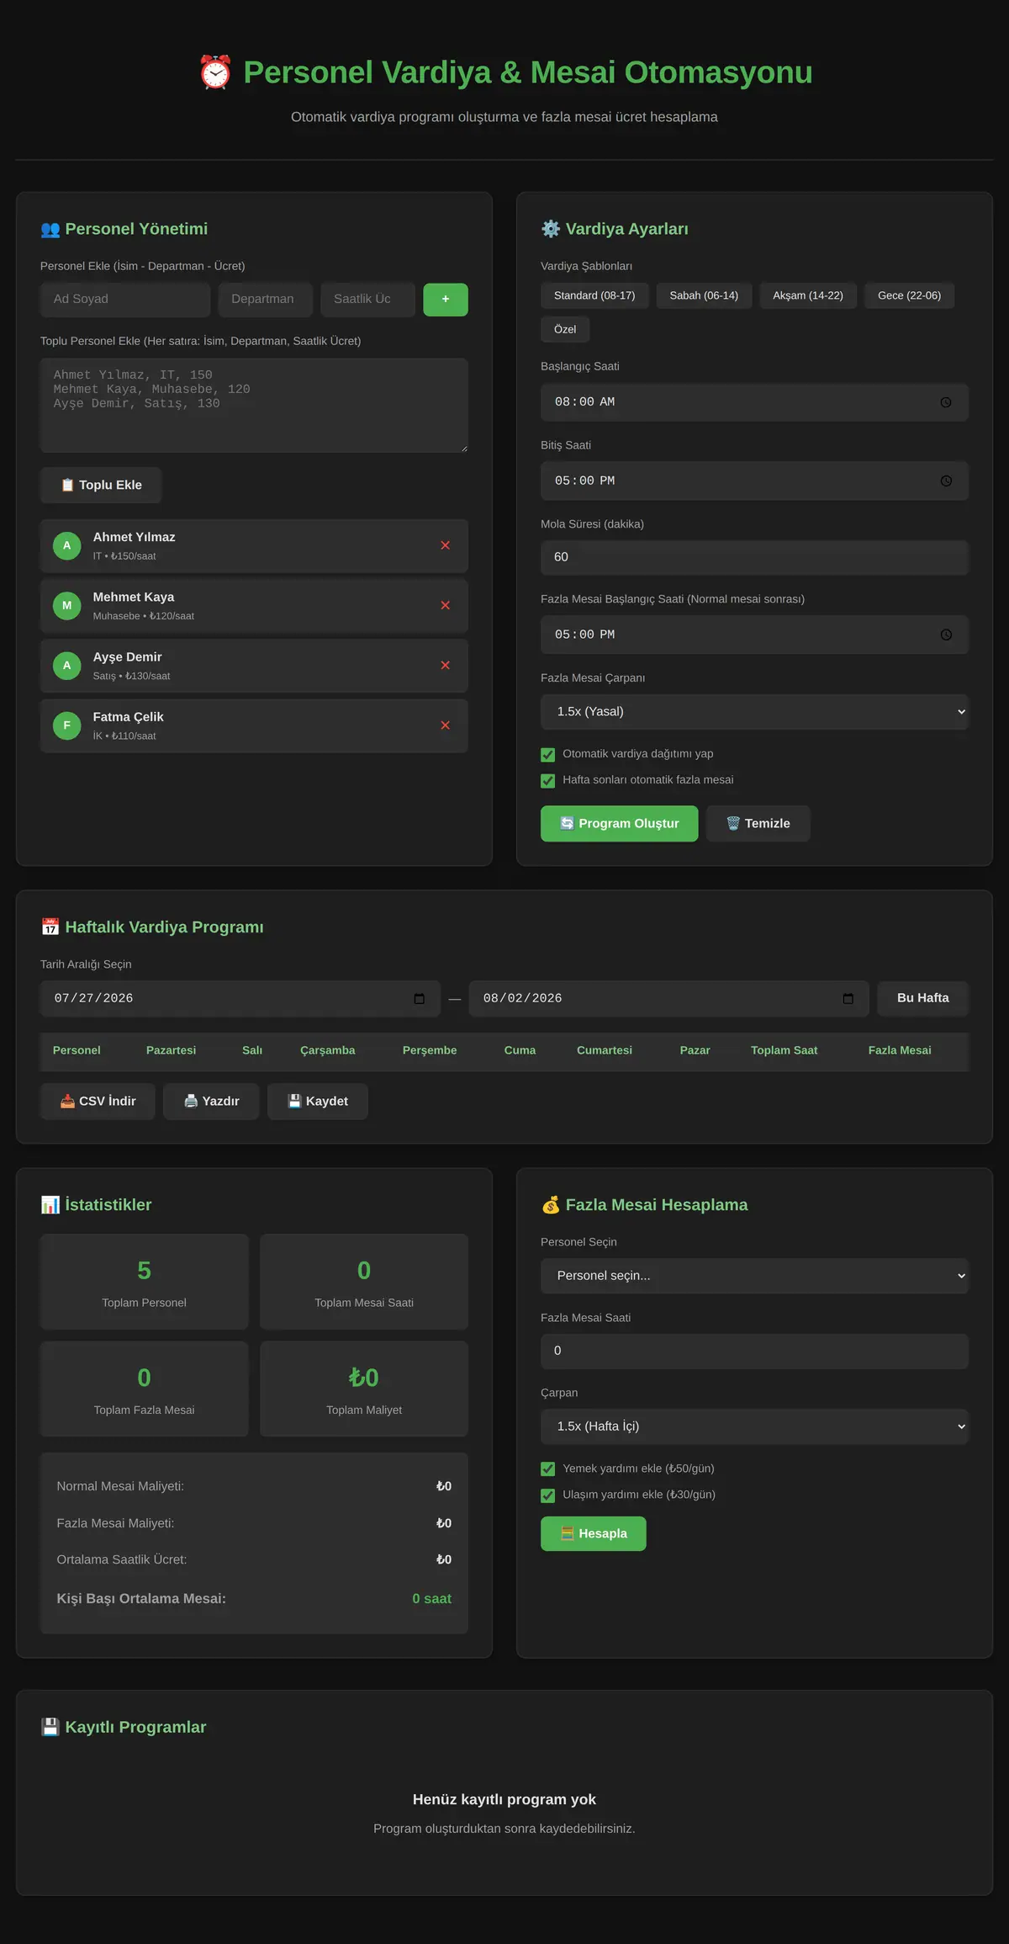This screenshot has height=1944, width=1009.
Task: Delete Mehmet Kaya using the X icon
Action: [x=446, y=605]
